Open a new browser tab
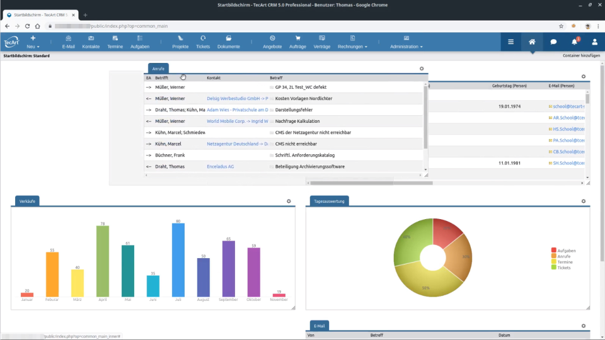605x340 pixels. coord(85,15)
